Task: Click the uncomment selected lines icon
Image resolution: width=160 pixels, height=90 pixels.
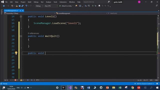Action: pos(95,6)
